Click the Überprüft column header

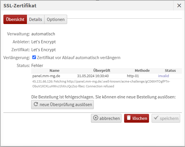coord(101,70)
